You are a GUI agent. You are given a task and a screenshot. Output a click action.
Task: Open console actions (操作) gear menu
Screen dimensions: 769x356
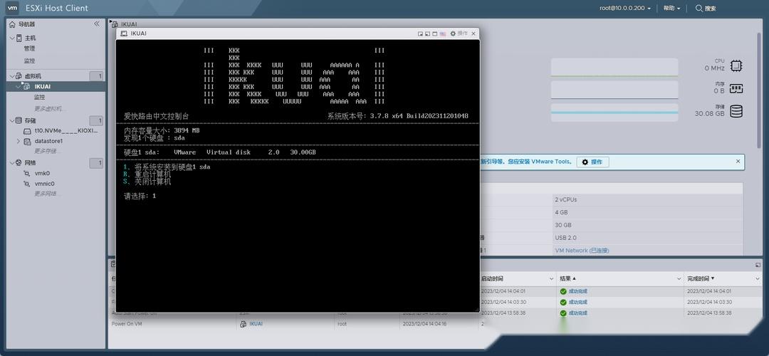(459, 33)
